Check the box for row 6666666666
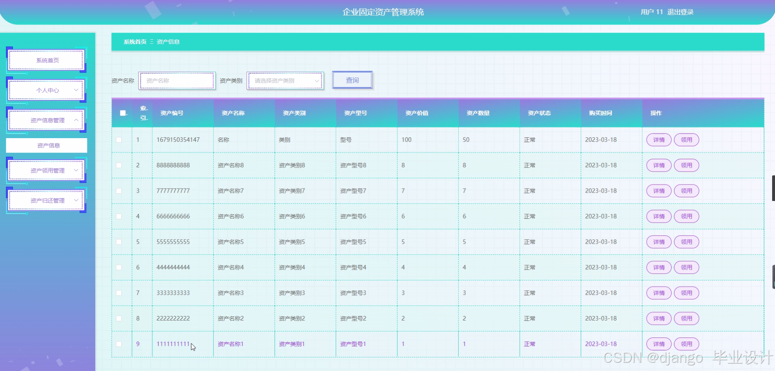This screenshot has width=775, height=371. [119, 216]
